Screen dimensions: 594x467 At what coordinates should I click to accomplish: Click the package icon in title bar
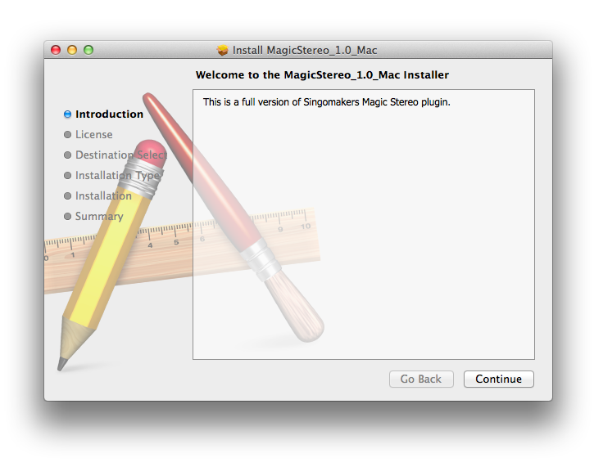[223, 50]
